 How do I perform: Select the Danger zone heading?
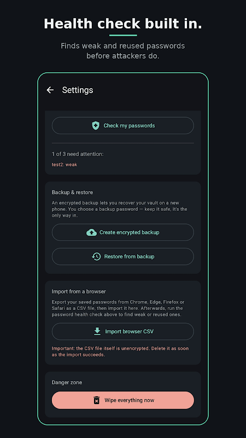[x=67, y=382]
